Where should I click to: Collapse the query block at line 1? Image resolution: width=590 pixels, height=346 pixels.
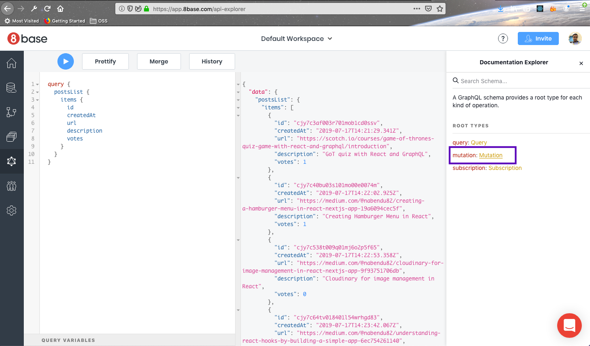pos(37,84)
